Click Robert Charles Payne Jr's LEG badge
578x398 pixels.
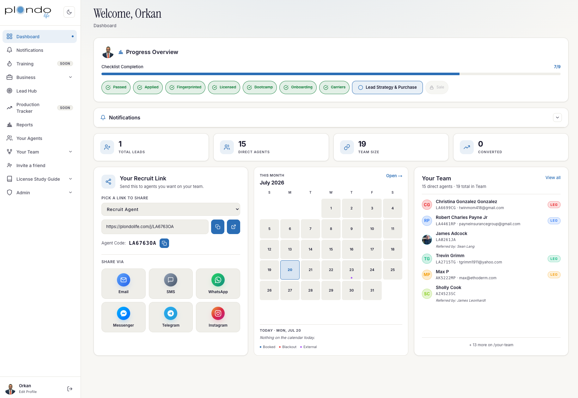(x=554, y=221)
